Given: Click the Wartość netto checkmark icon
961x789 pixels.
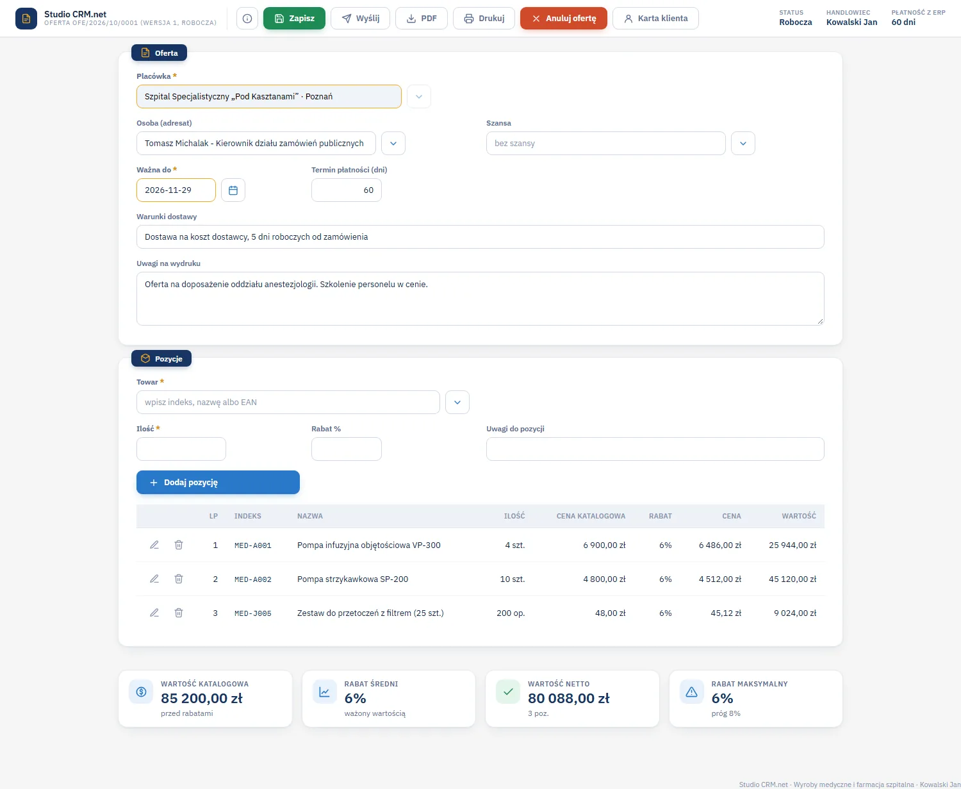Looking at the screenshot, I should click(508, 692).
